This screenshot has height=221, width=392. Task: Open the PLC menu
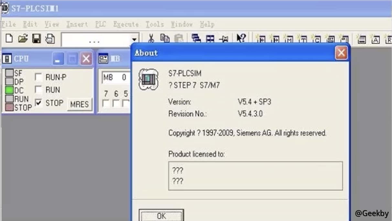[101, 24]
